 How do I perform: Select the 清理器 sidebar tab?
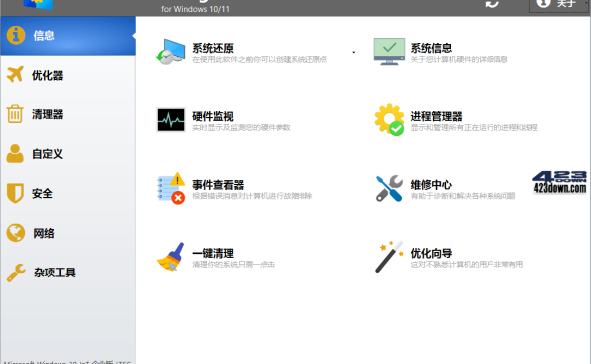(69, 114)
